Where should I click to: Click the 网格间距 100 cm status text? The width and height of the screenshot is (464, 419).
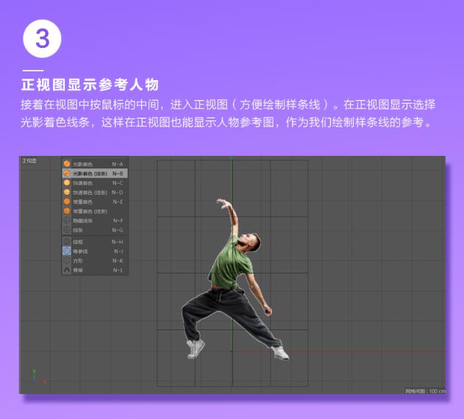click(x=425, y=391)
